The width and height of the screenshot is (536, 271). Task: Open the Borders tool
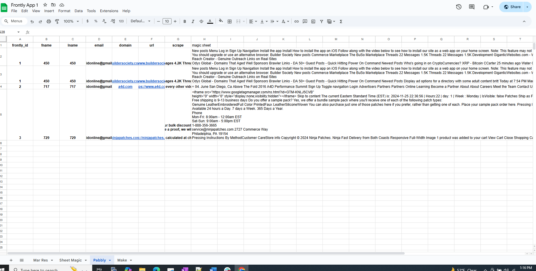pyautogui.click(x=230, y=21)
